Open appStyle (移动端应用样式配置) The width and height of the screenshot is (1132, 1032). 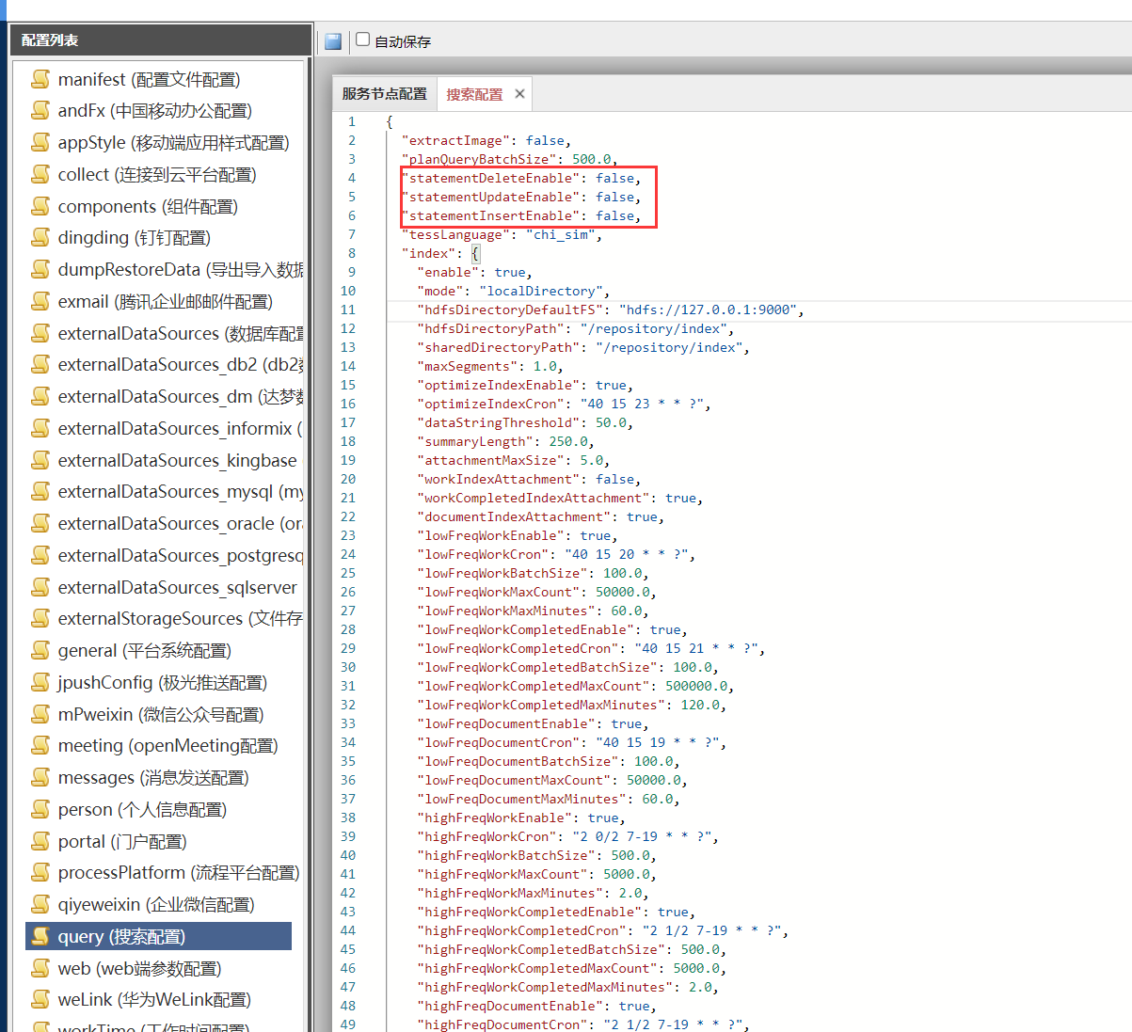173,143
